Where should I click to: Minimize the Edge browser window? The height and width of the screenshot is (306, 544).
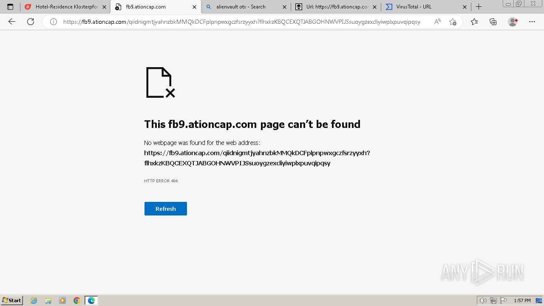(x=508, y=4)
